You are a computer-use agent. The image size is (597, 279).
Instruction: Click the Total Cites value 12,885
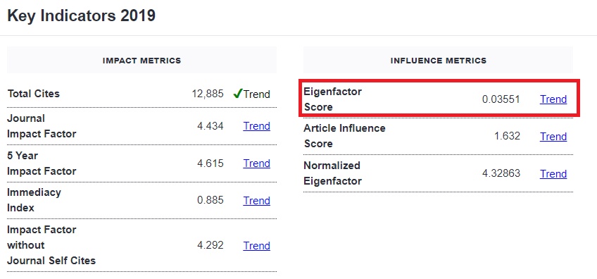coord(208,94)
